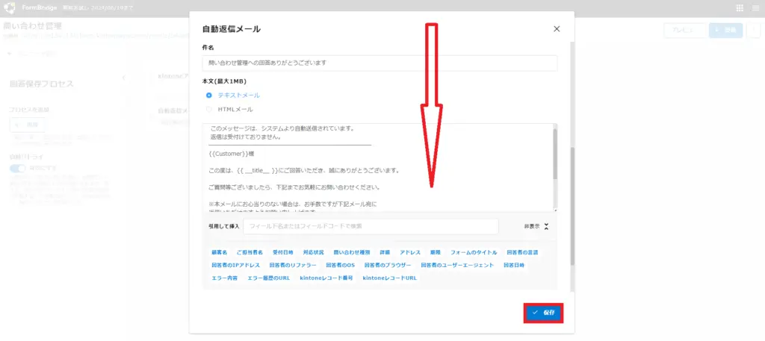The image size is (765, 341).
Task: Toggle the 自動リトライ switch
Action: 17,169
